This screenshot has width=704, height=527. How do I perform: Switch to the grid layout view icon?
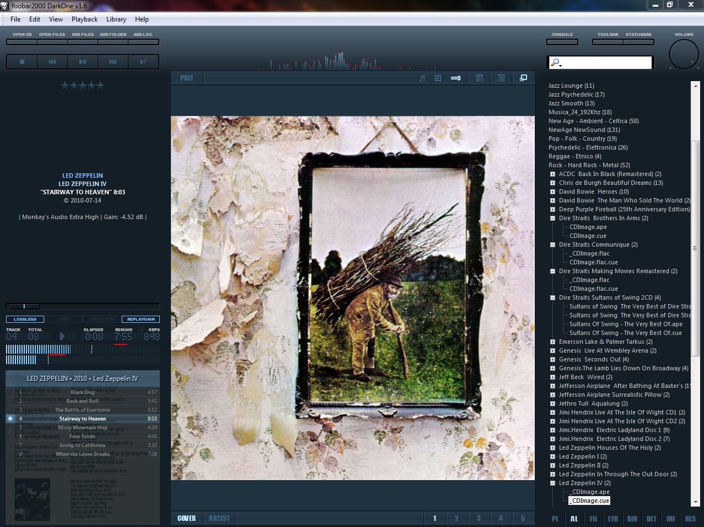(479, 78)
